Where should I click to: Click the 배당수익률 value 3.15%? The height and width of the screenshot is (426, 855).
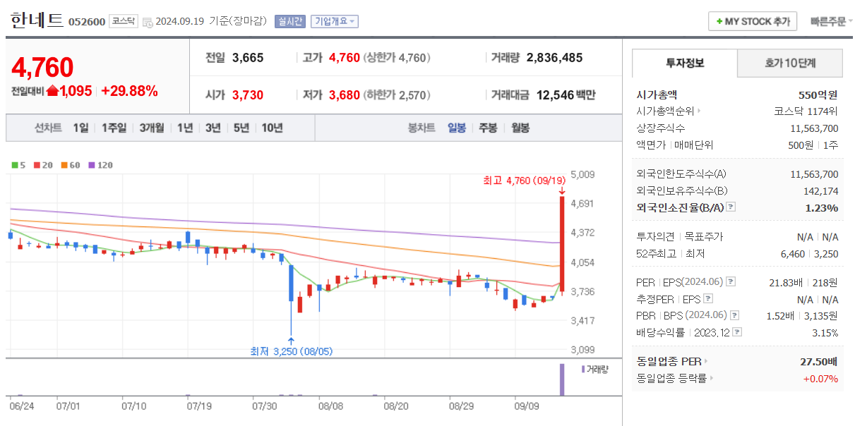[825, 333]
